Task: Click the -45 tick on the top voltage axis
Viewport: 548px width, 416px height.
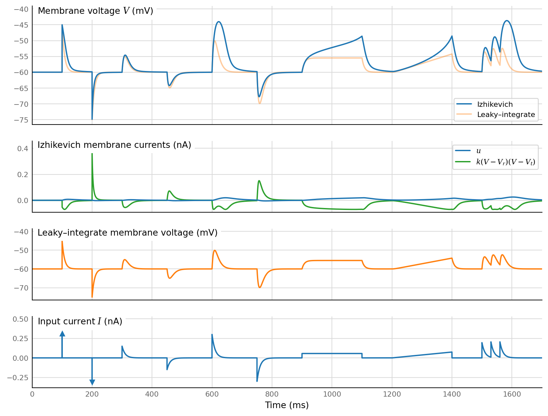Action: pos(21,25)
